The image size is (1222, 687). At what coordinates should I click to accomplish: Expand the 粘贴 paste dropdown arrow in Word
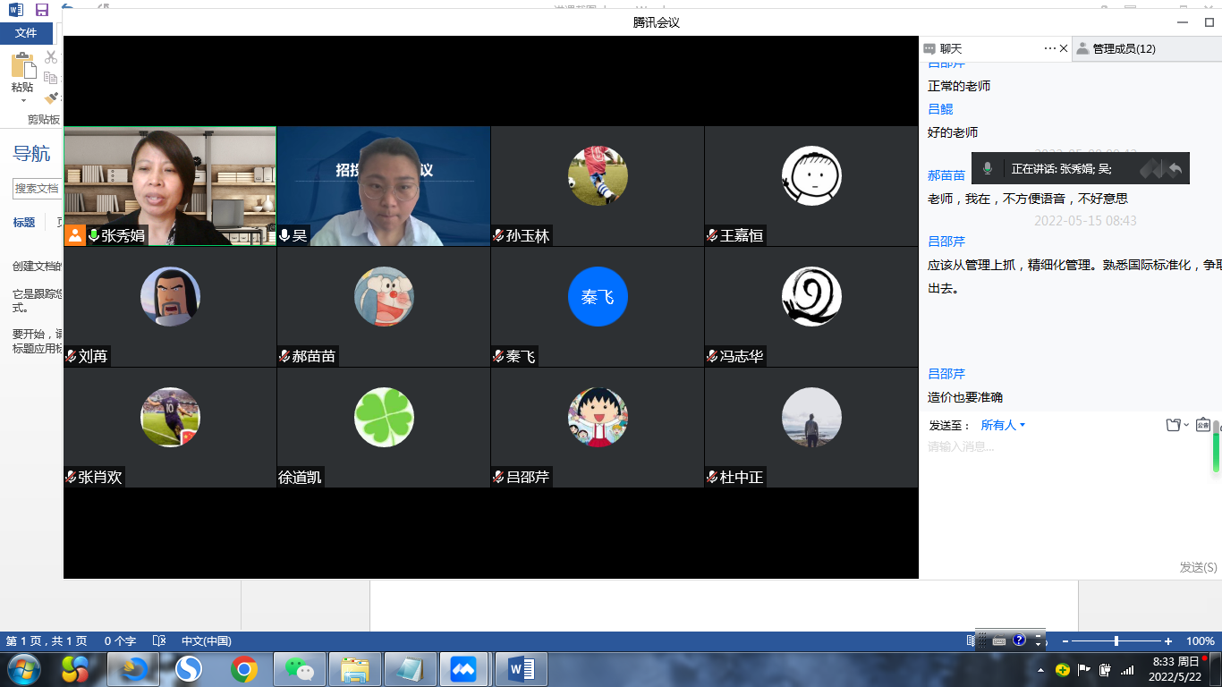[22, 100]
